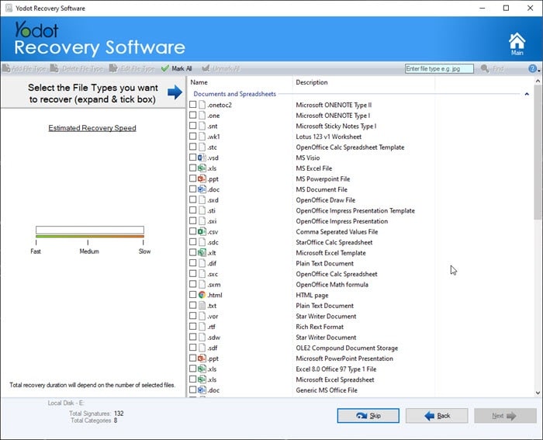Click PowerPoint icon beside Microsoft PowerPoint Presentation
The height and width of the screenshot is (440, 543).
[x=202, y=359]
